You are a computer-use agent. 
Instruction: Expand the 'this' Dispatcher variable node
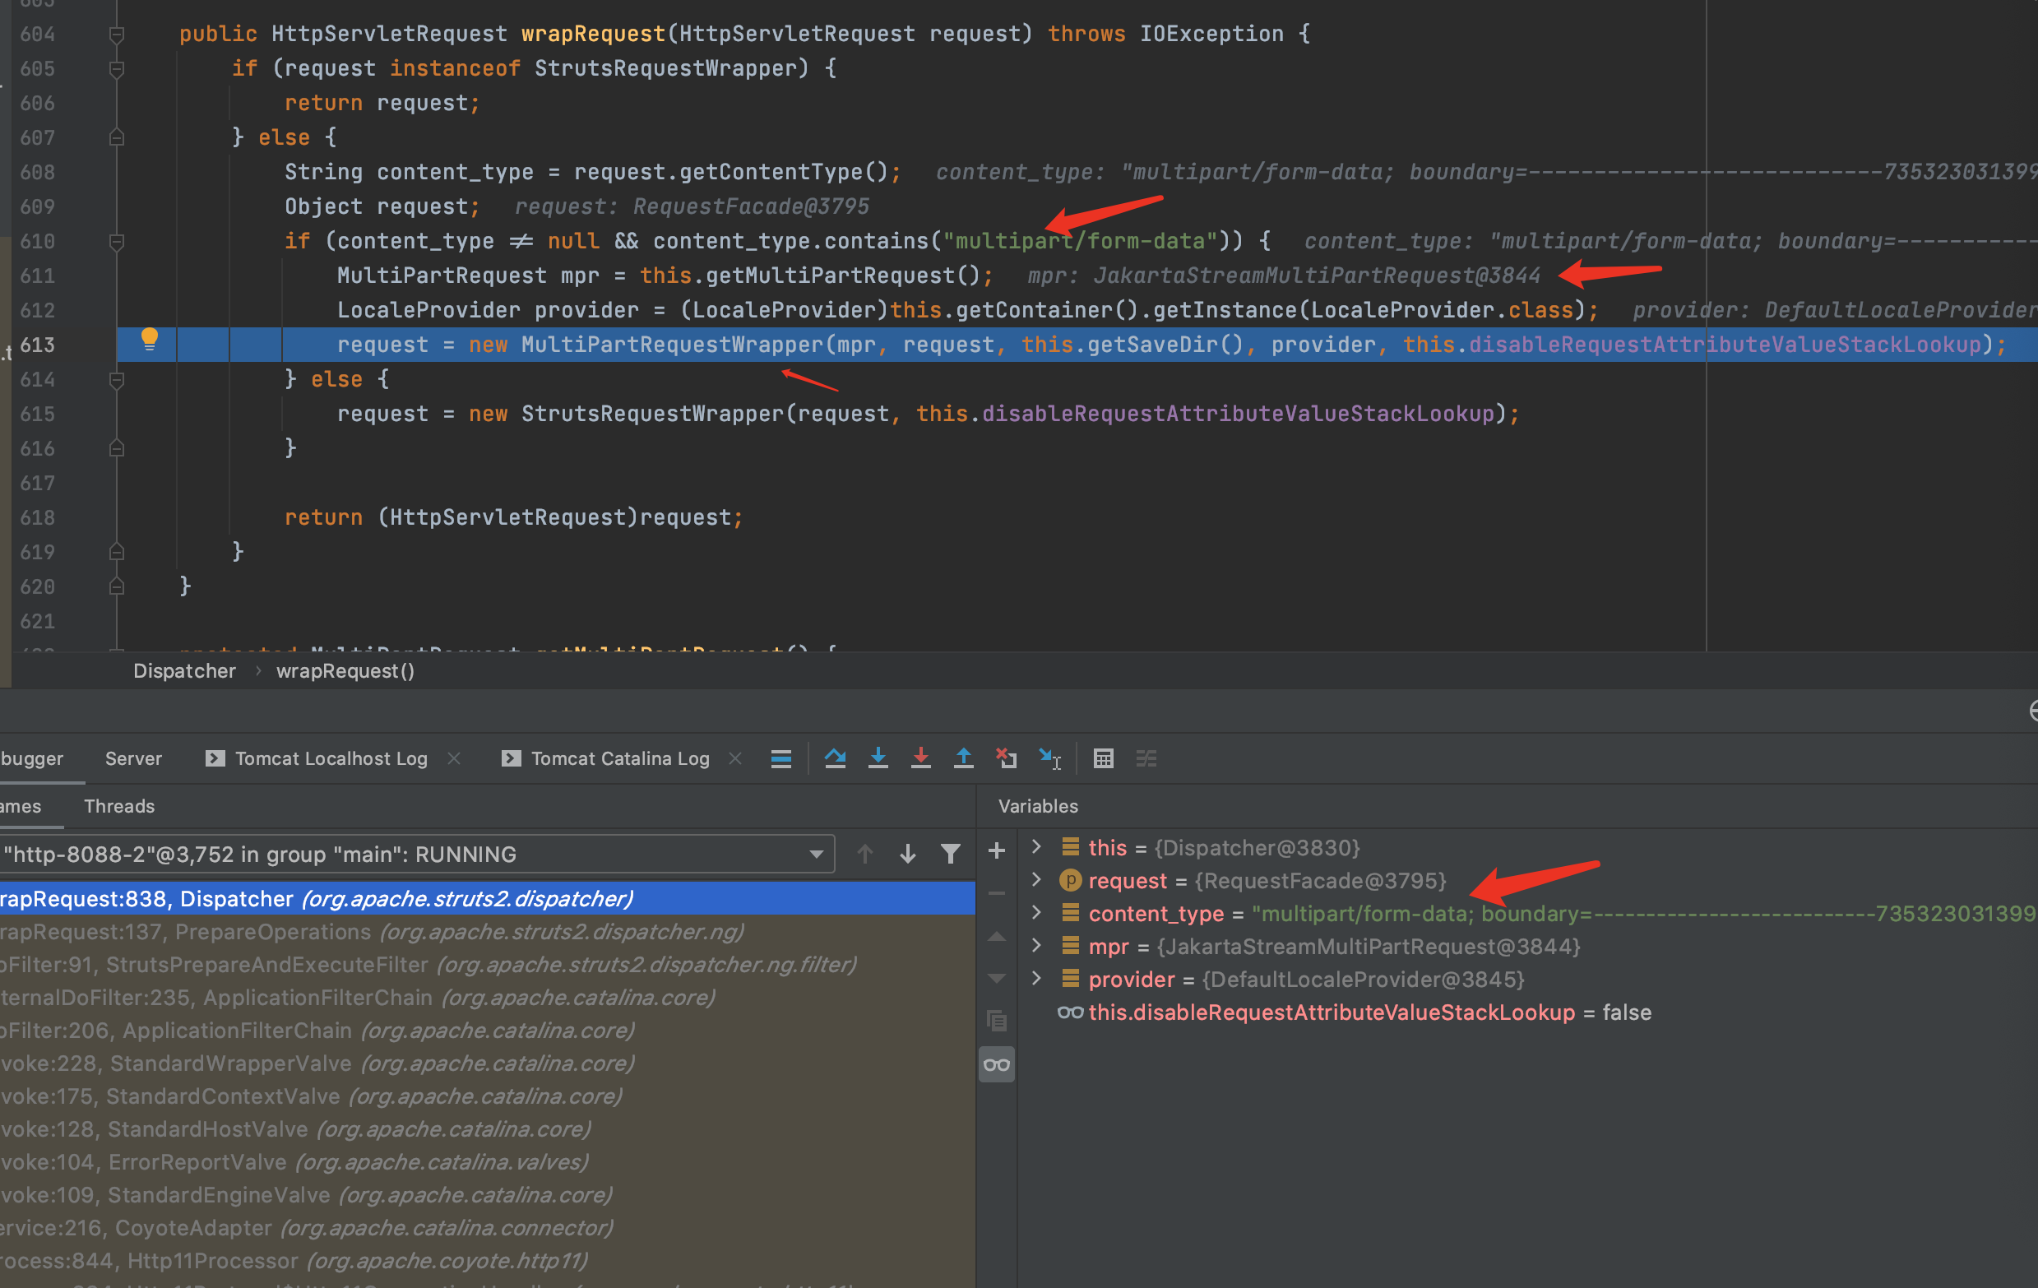coord(1036,846)
